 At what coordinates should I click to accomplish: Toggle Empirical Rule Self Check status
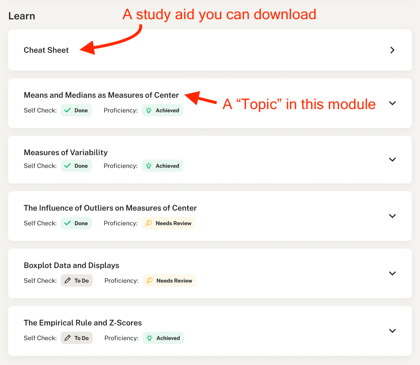(x=76, y=338)
